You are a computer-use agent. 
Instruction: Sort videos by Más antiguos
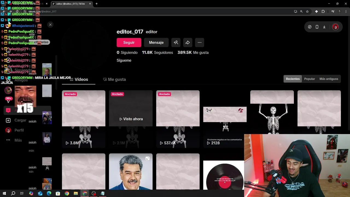pos(329,79)
